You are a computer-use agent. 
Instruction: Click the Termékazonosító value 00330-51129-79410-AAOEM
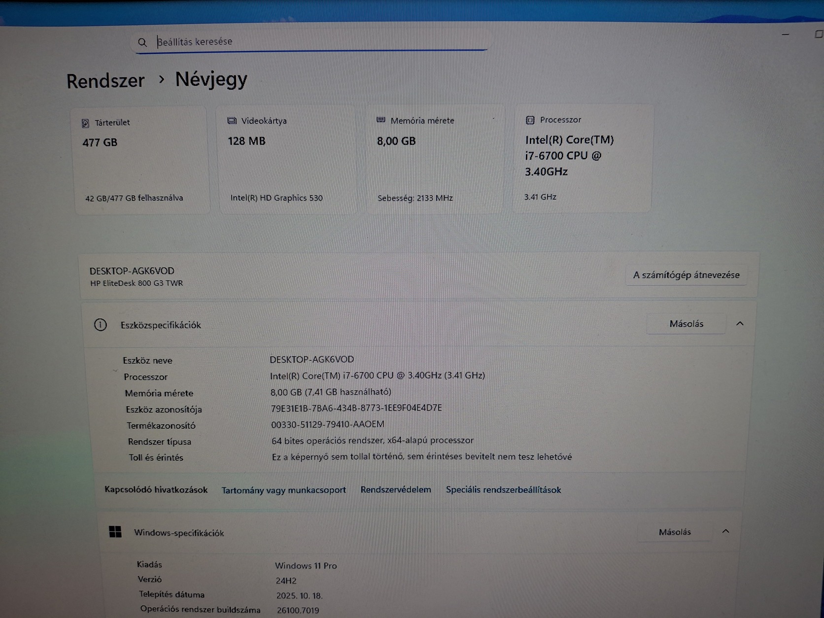[328, 424]
